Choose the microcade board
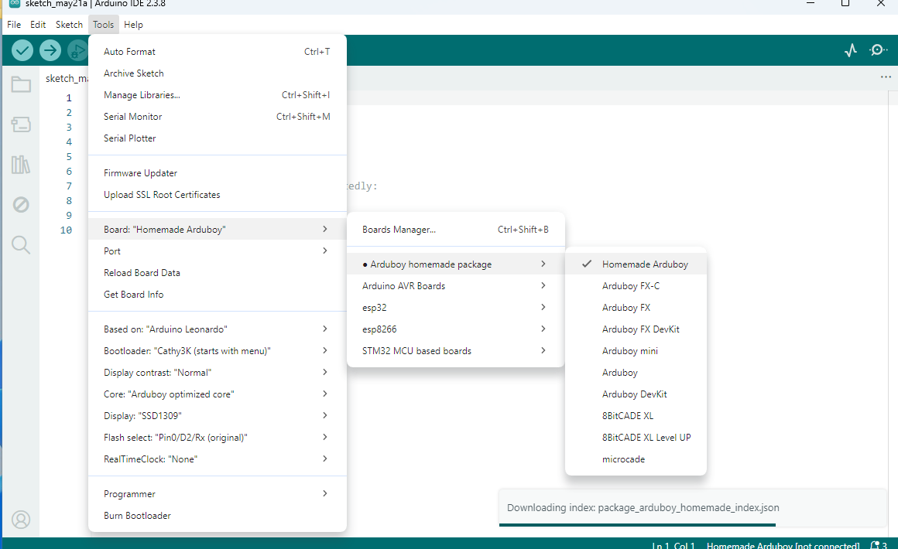Image resolution: width=898 pixels, height=549 pixels. pos(636,459)
